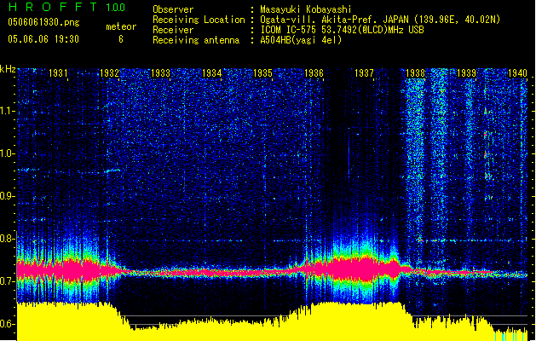Image resolution: width=536 pixels, height=341 pixels.
Task: Click the 0.6 kHz axis label
Action: tap(8, 324)
